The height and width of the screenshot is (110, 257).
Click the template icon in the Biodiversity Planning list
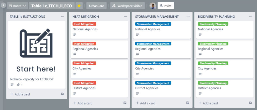[250, 103]
